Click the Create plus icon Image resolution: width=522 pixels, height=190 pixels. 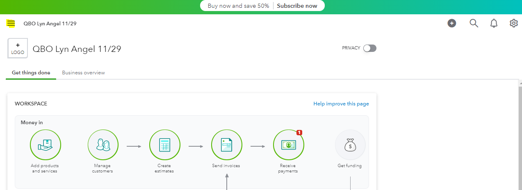[x=452, y=23]
